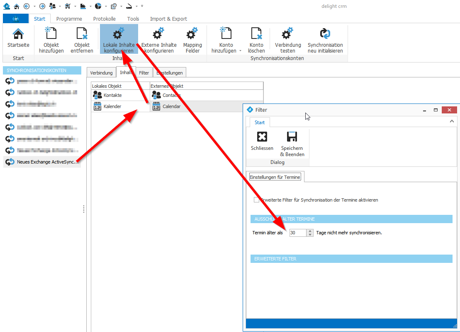Select the Calendar external object icon
Screen dimensions: 460x332
click(x=157, y=106)
